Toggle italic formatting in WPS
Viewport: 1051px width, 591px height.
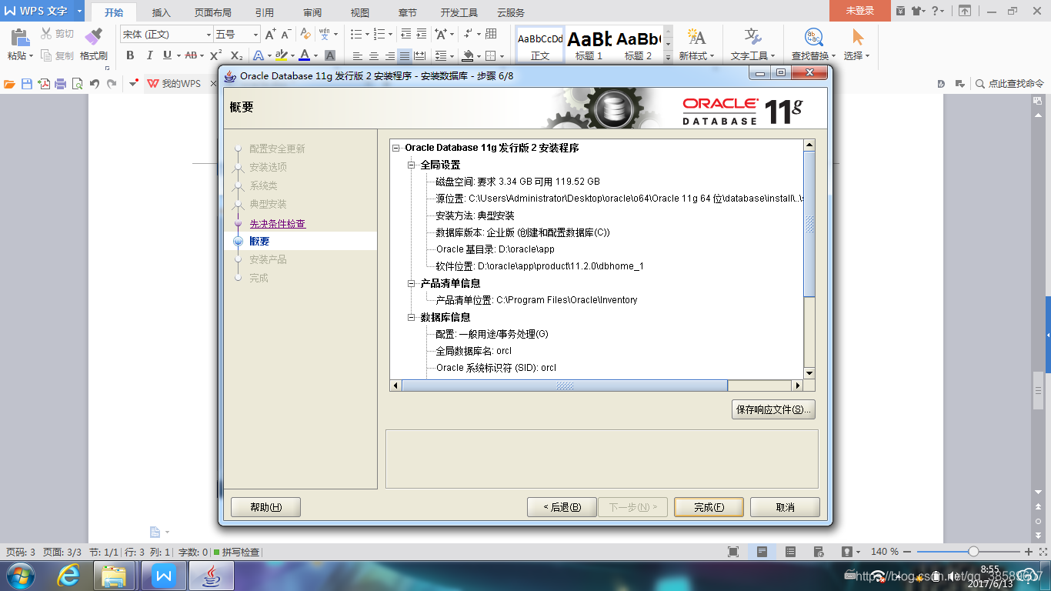pos(149,55)
